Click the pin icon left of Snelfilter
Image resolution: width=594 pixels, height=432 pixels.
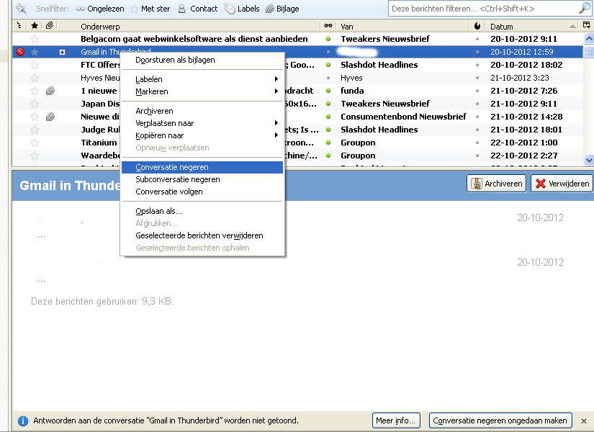[21, 9]
